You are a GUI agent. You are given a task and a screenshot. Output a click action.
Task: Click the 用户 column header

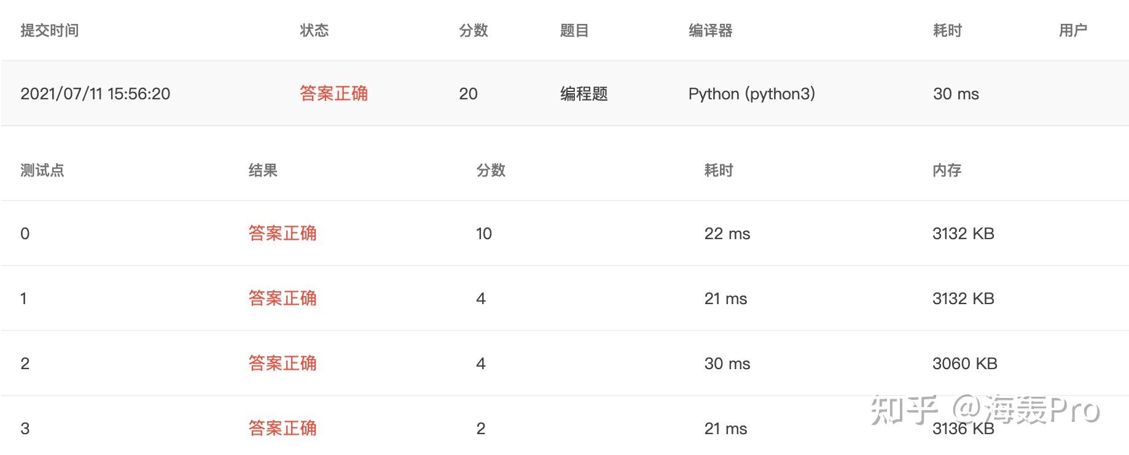[1072, 31]
